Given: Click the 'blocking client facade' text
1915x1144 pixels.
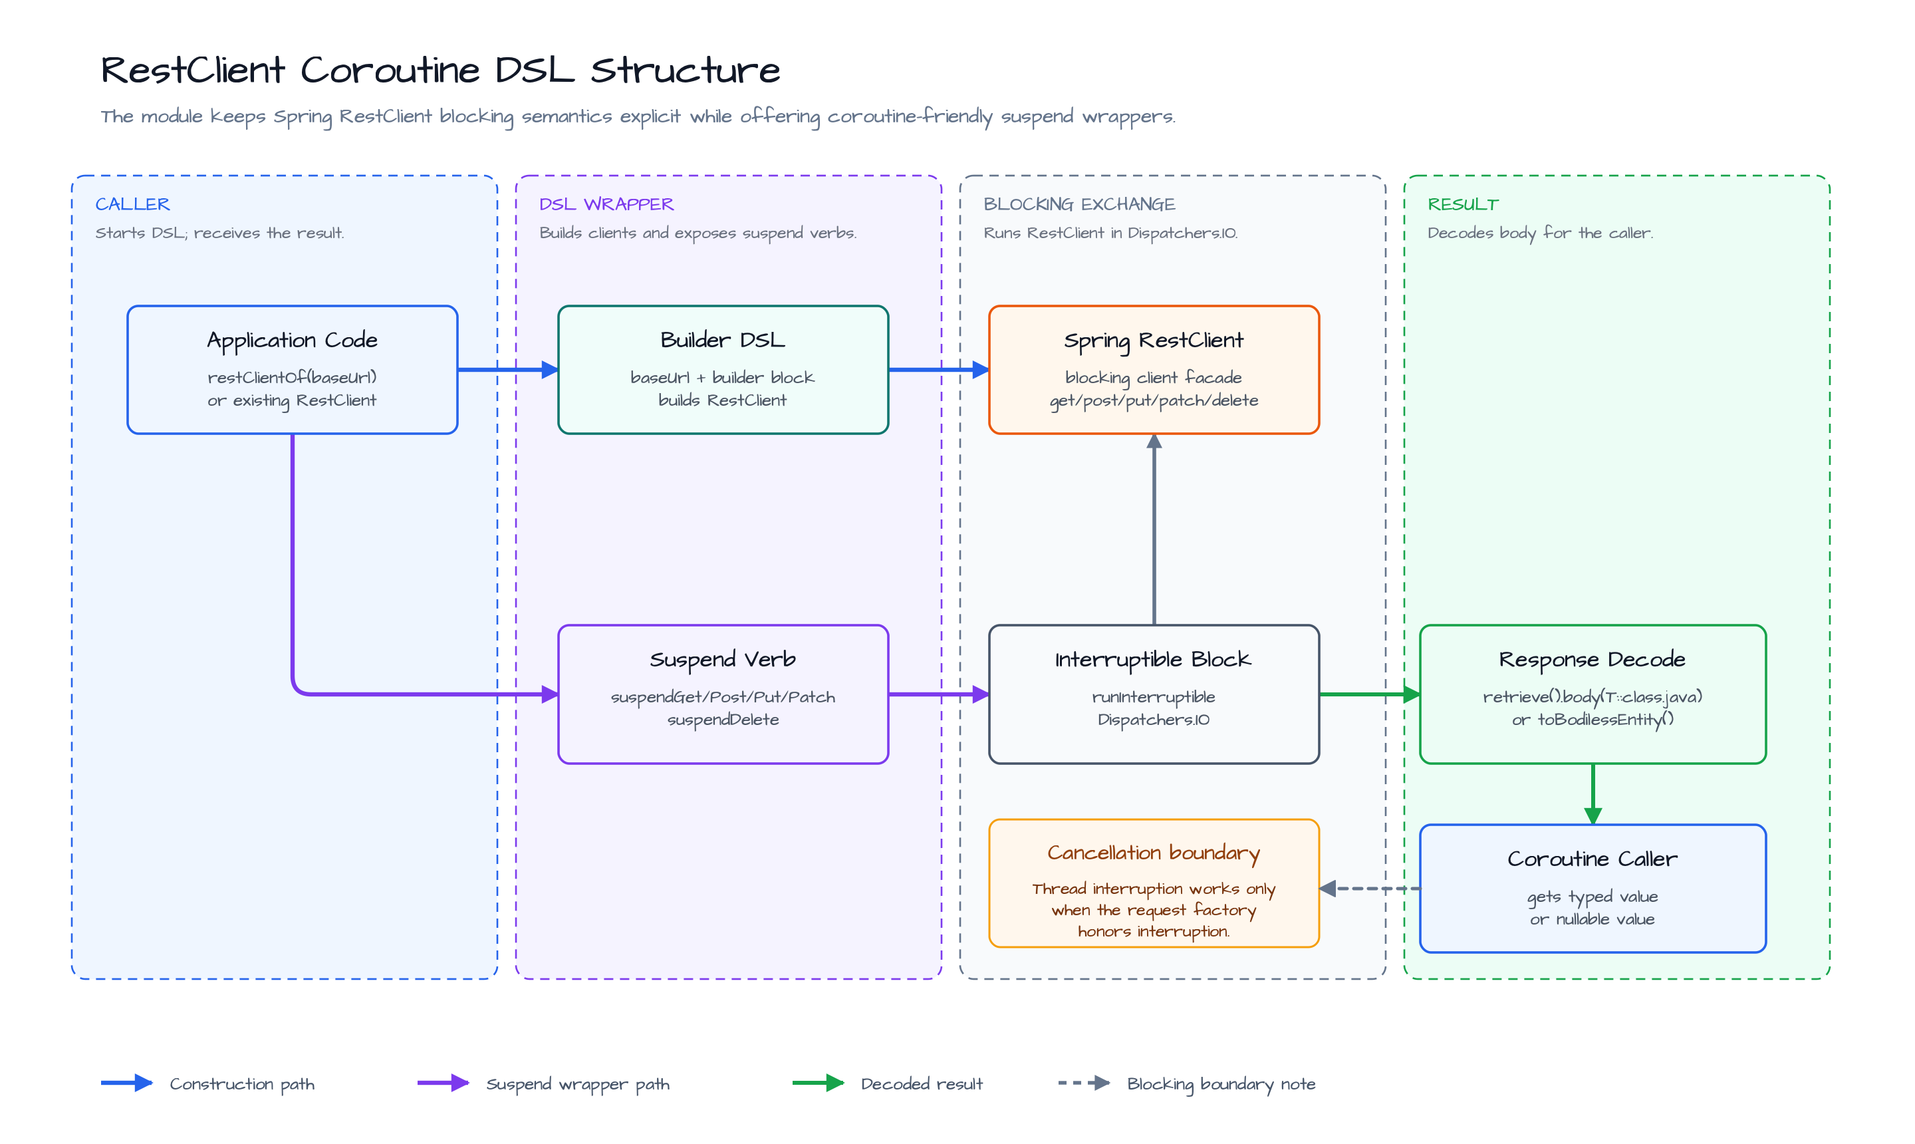Looking at the screenshot, I should tap(1154, 377).
